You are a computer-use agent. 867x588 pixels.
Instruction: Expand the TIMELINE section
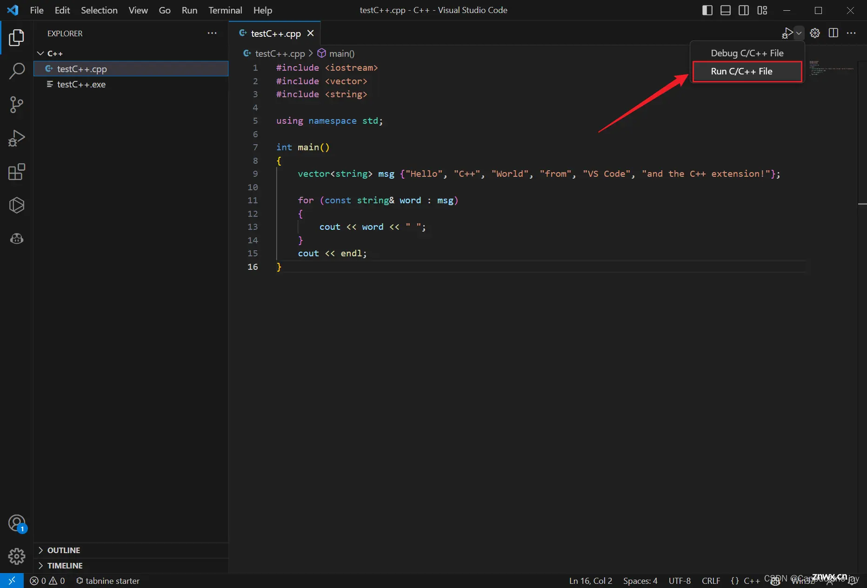pos(131,566)
